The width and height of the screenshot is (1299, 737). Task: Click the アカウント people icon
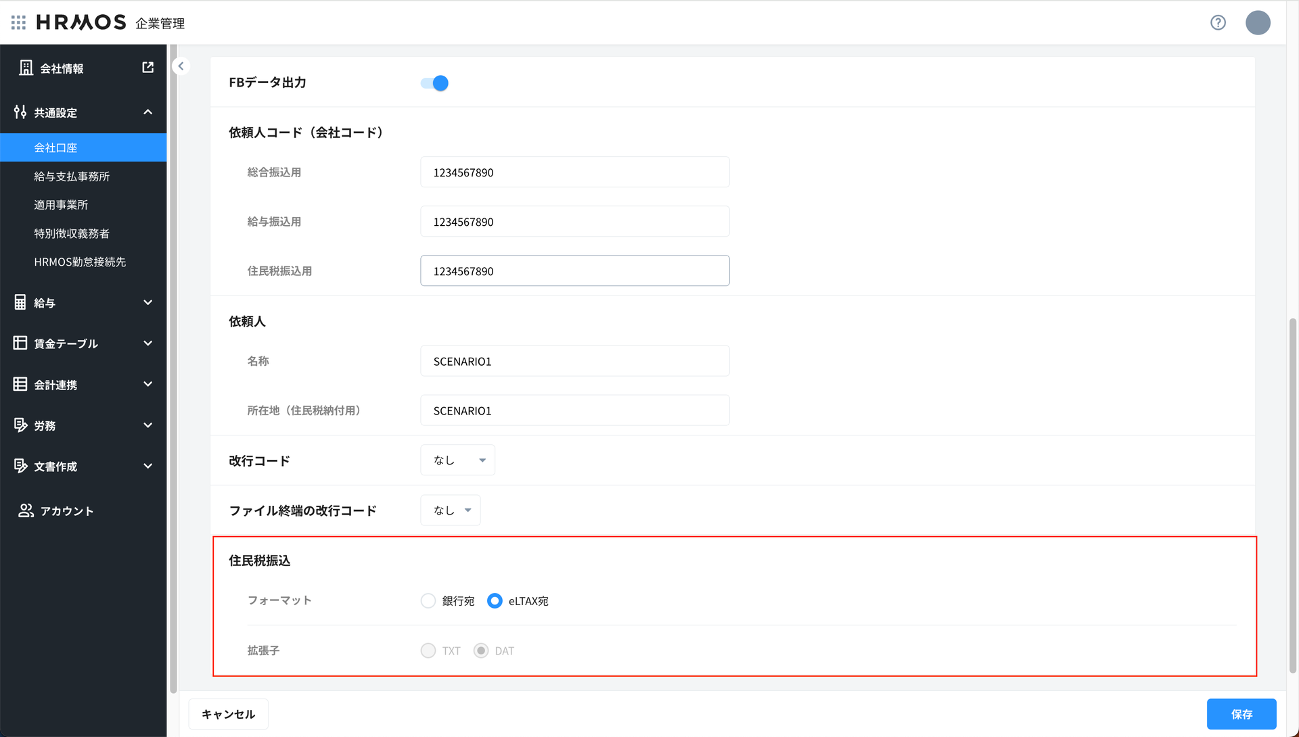26,510
